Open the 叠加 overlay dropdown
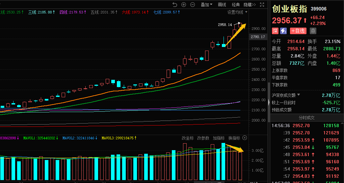Image resolution: width=344 pixels, height=183 pixels. point(206,5)
